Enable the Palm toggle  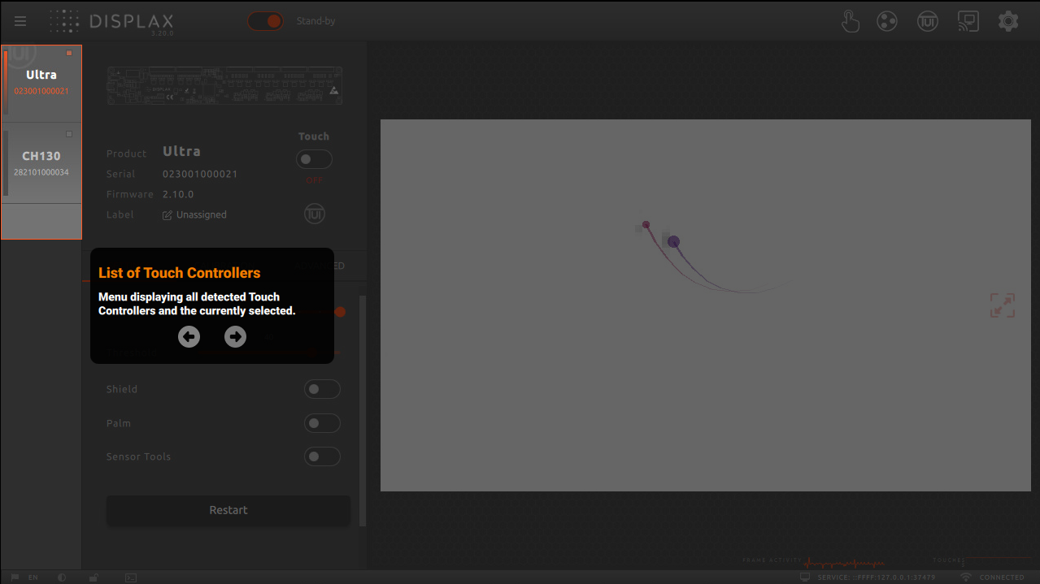(322, 423)
